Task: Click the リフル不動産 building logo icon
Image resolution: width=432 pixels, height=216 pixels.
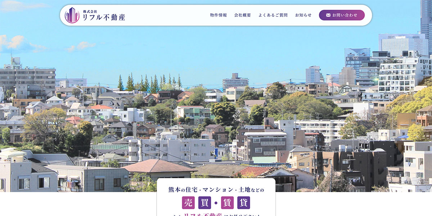Action: coord(72,15)
